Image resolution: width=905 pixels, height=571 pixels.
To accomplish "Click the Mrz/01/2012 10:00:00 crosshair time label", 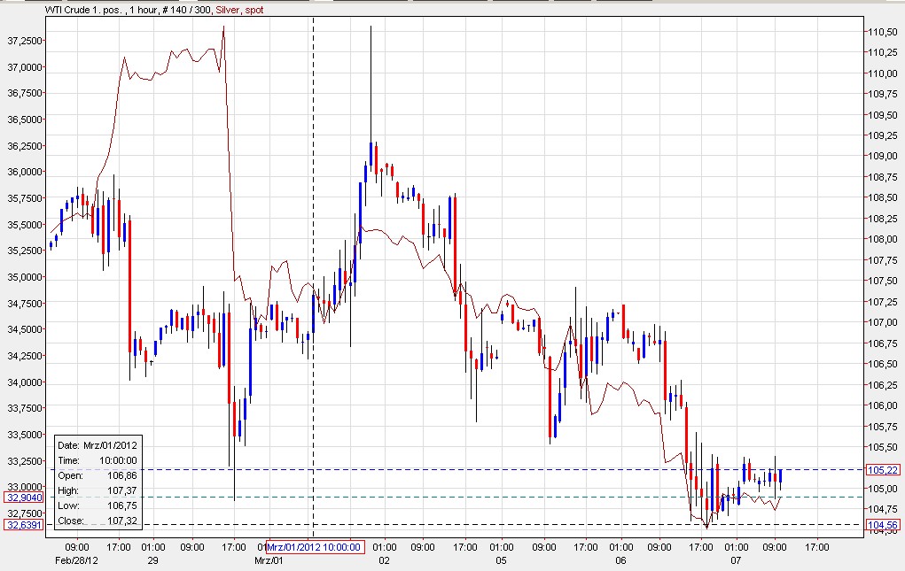I will pyautogui.click(x=315, y=547).
